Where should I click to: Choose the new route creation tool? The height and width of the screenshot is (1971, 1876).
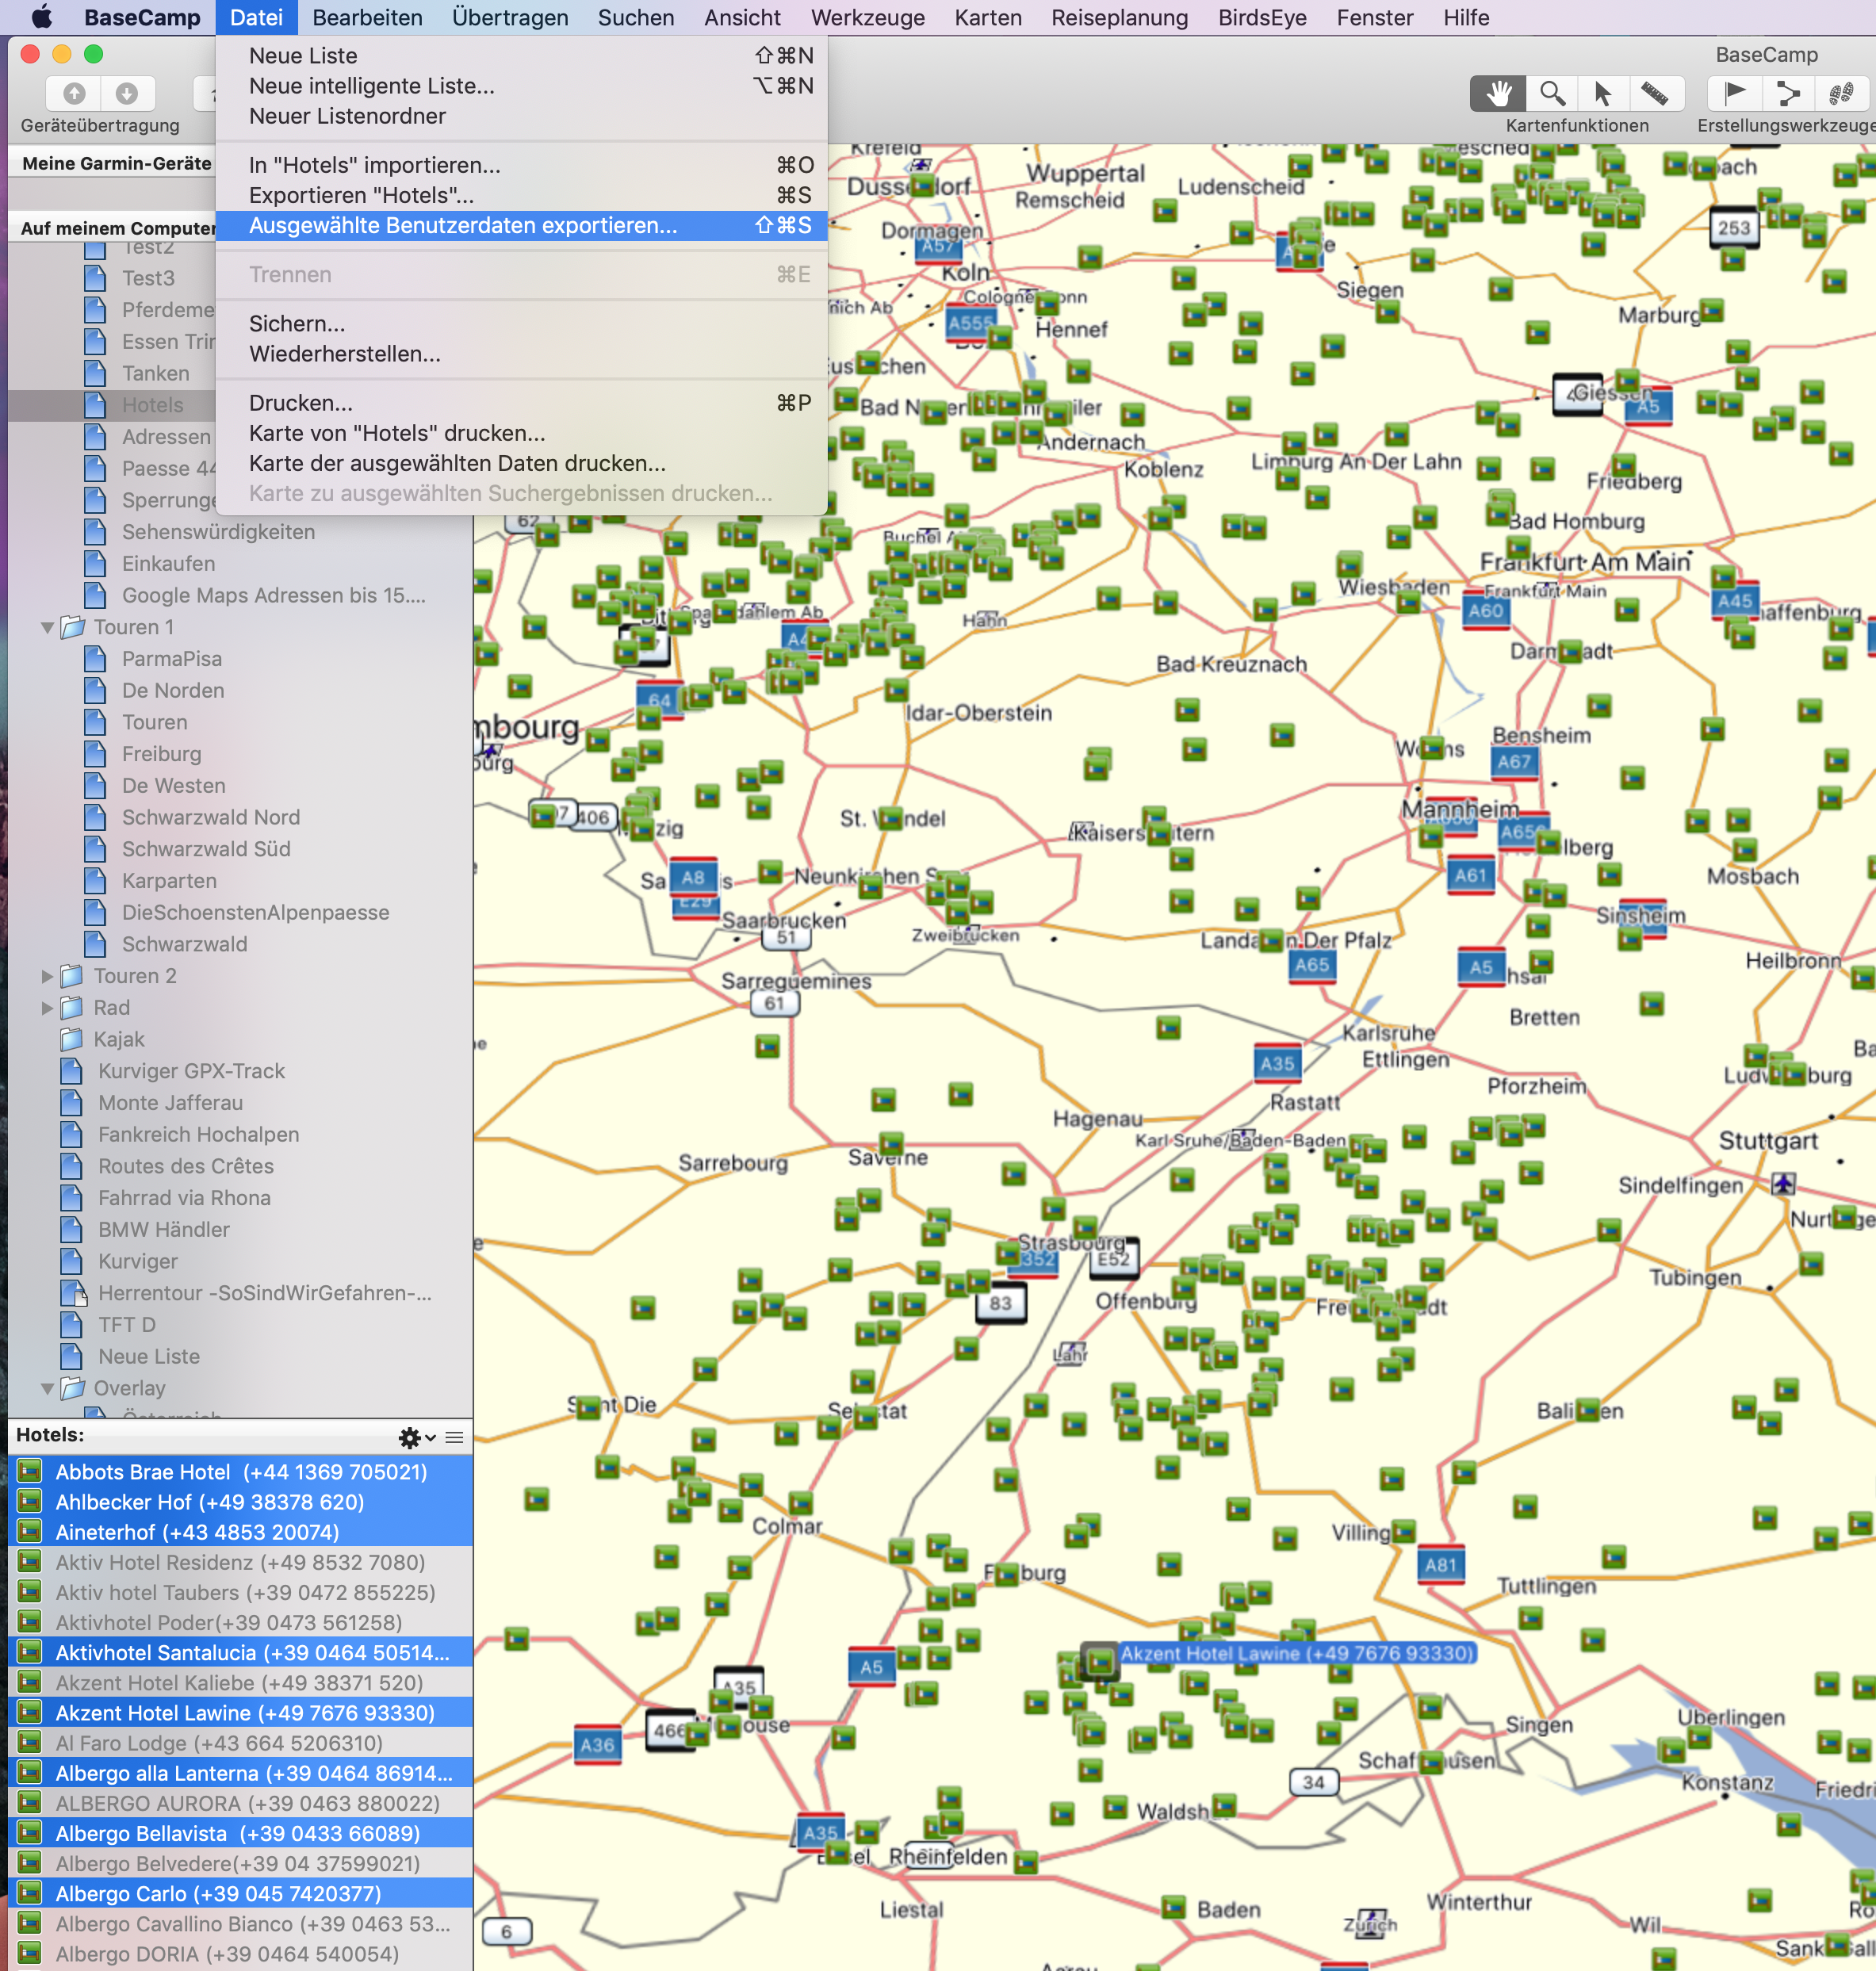coord(1787,94)
